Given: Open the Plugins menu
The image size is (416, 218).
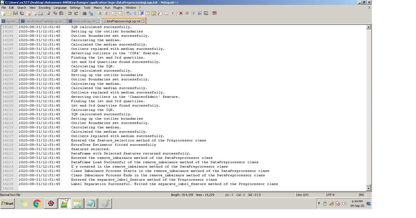Looking at the screenshot, I should [118, 8].
